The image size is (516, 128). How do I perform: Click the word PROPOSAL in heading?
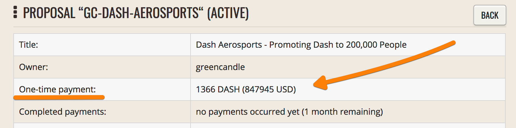[x=49, y=13]
